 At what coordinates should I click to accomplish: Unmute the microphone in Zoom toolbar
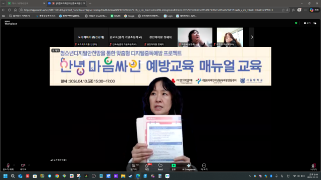click(8, 166)
